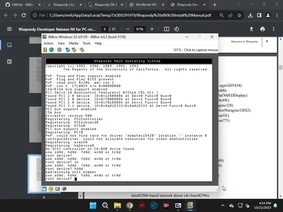Click the emulated Rhapsody console screen
The height and width of the screenshot is (212, 283).
[x=129, y=120]
